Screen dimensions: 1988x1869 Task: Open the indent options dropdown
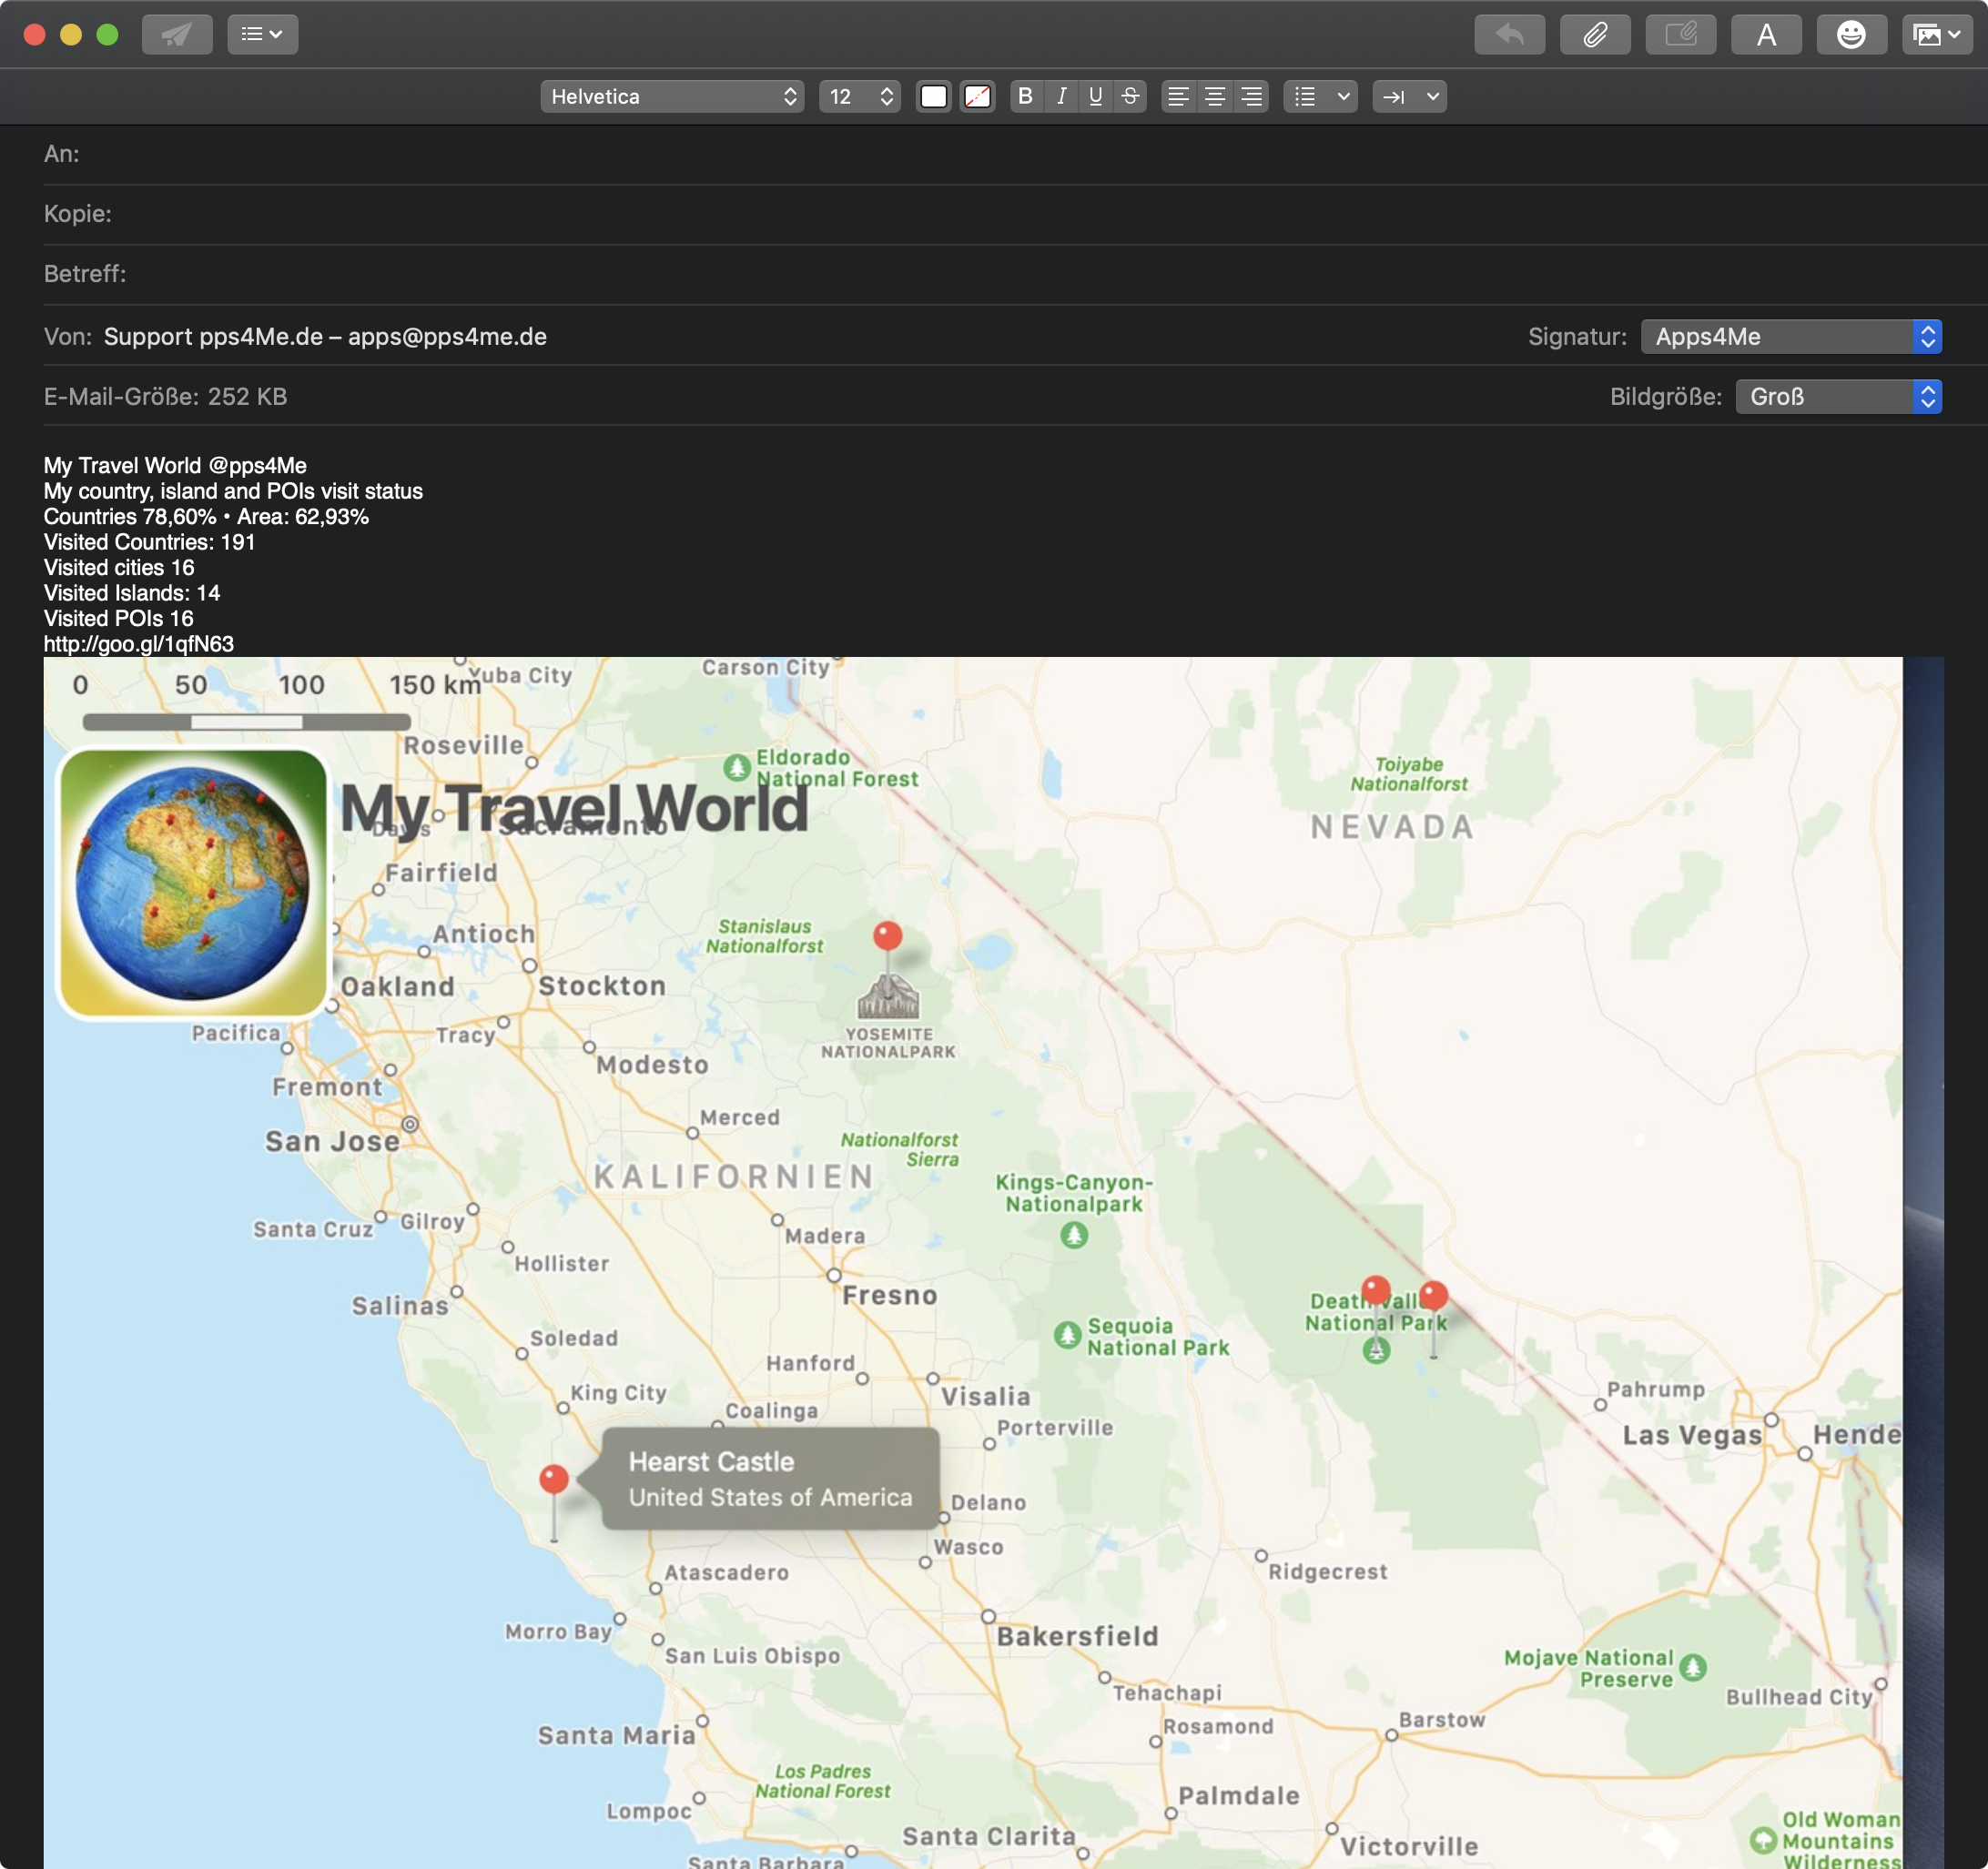pyautogui.click(x=1409, y=97)
